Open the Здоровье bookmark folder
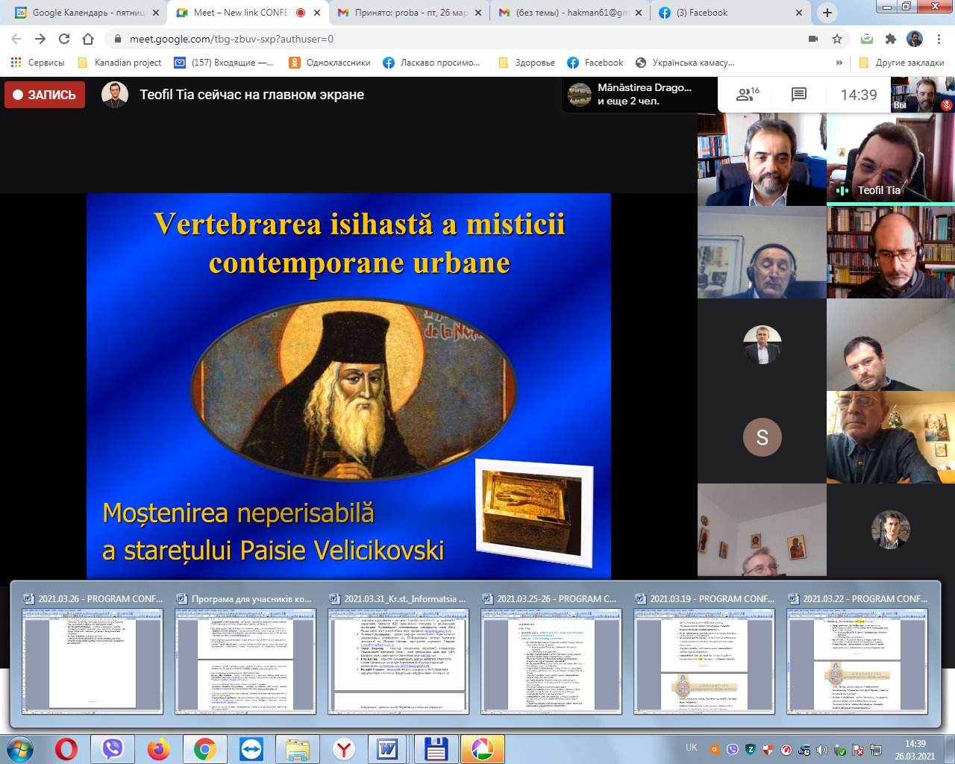 pyautogui.click(x=527, y=63)
